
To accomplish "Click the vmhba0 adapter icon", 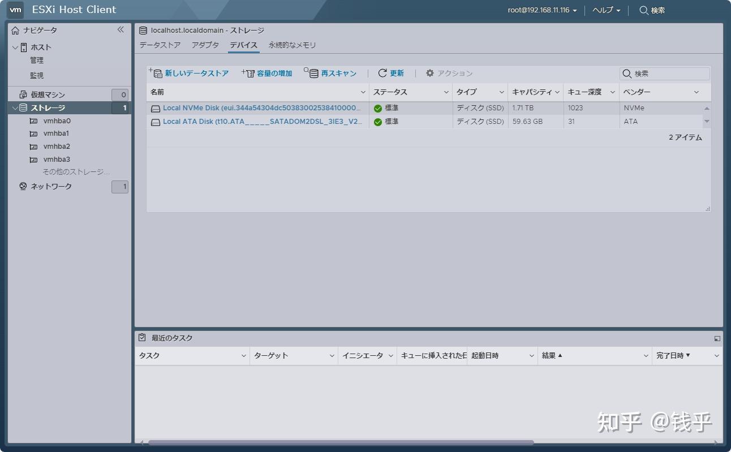I will tap(33, 121).
